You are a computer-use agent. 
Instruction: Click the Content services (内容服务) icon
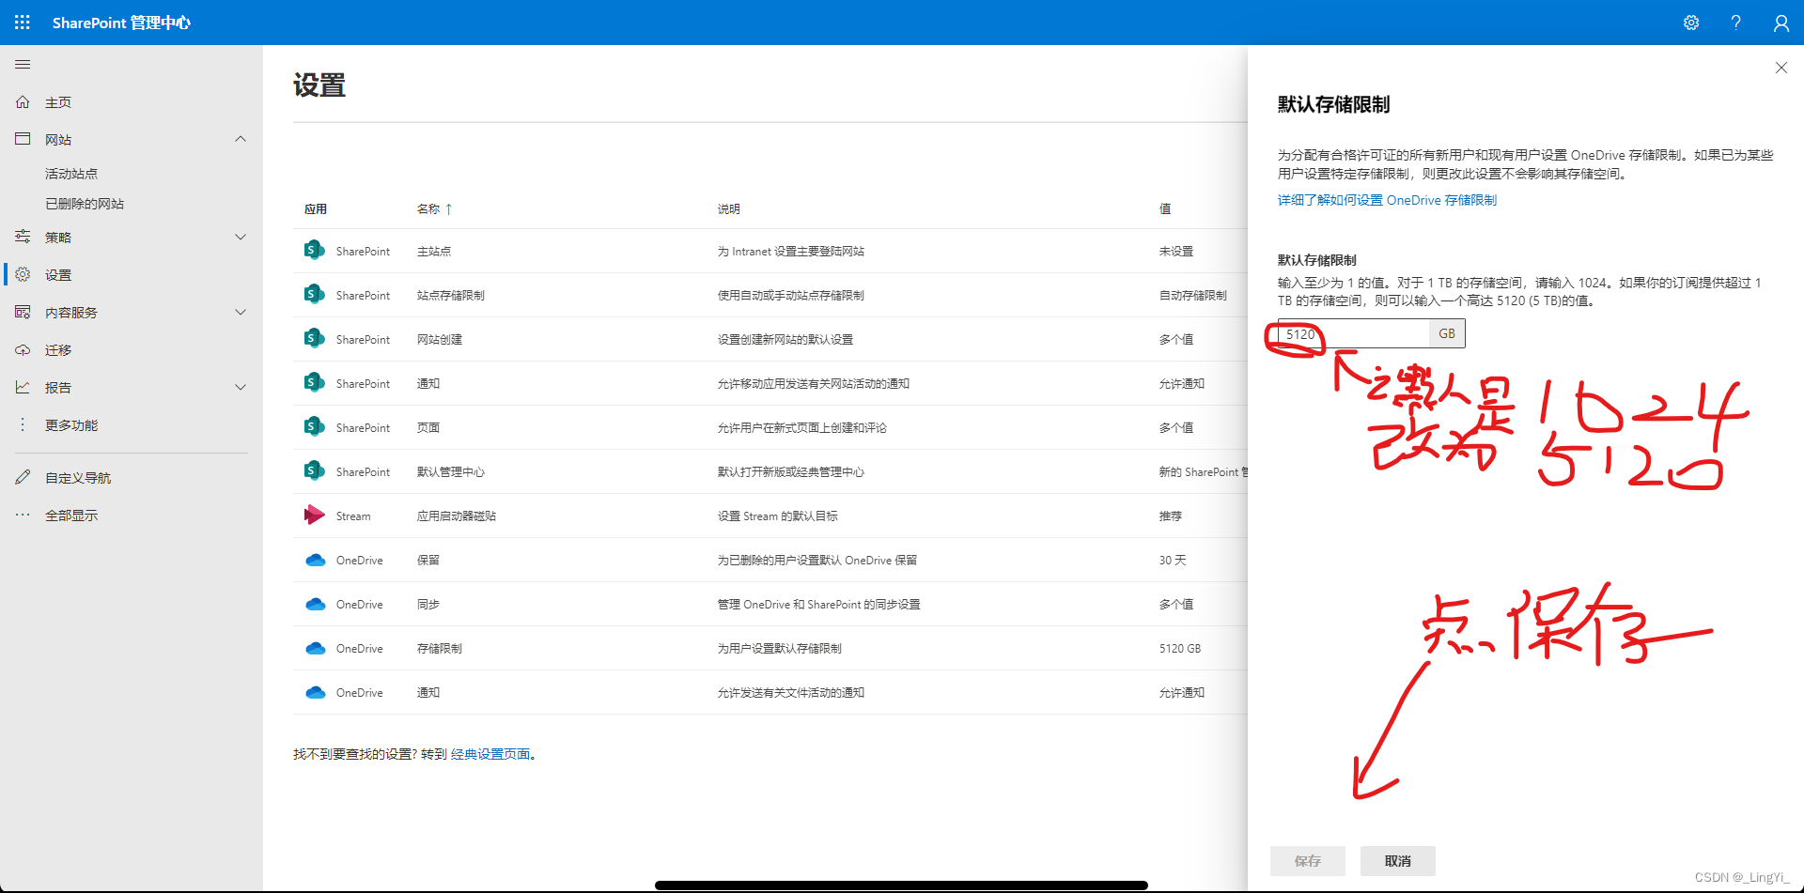pyautogui.click(x=23, y=312)
